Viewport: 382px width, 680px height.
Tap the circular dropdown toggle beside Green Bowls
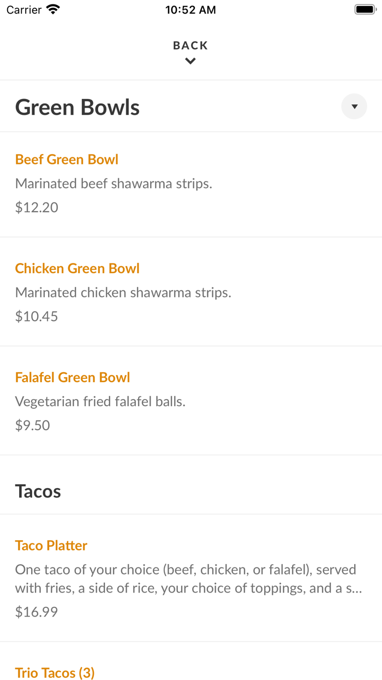pyautogui.click(x=354, y=107)
